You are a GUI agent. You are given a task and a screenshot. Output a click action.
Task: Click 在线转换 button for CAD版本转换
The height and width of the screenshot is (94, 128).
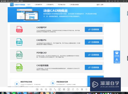coord(93,68)
